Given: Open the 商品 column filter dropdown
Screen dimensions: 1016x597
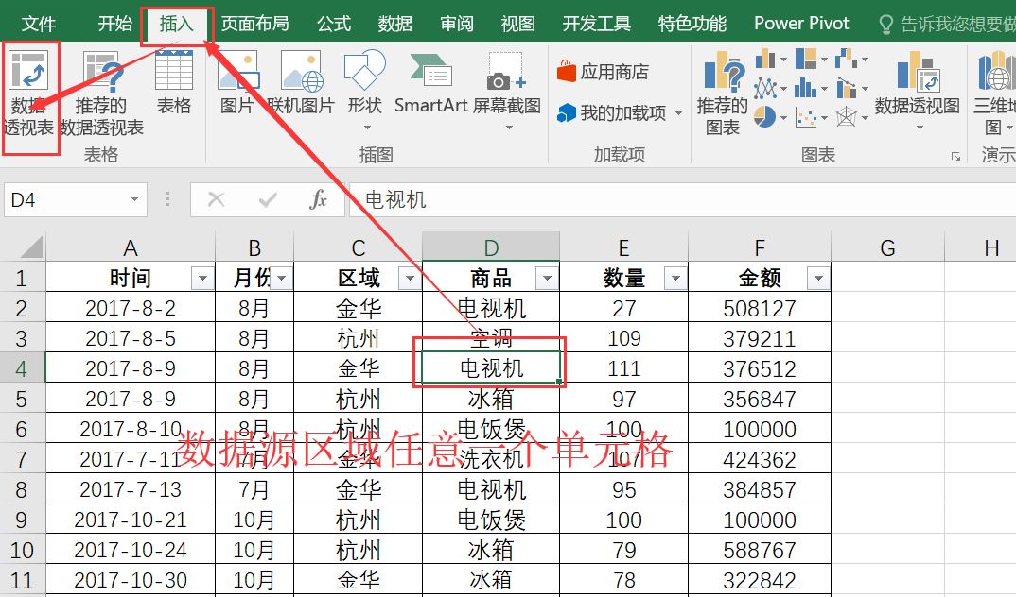Looking at the screenshot, I should 547,279.
